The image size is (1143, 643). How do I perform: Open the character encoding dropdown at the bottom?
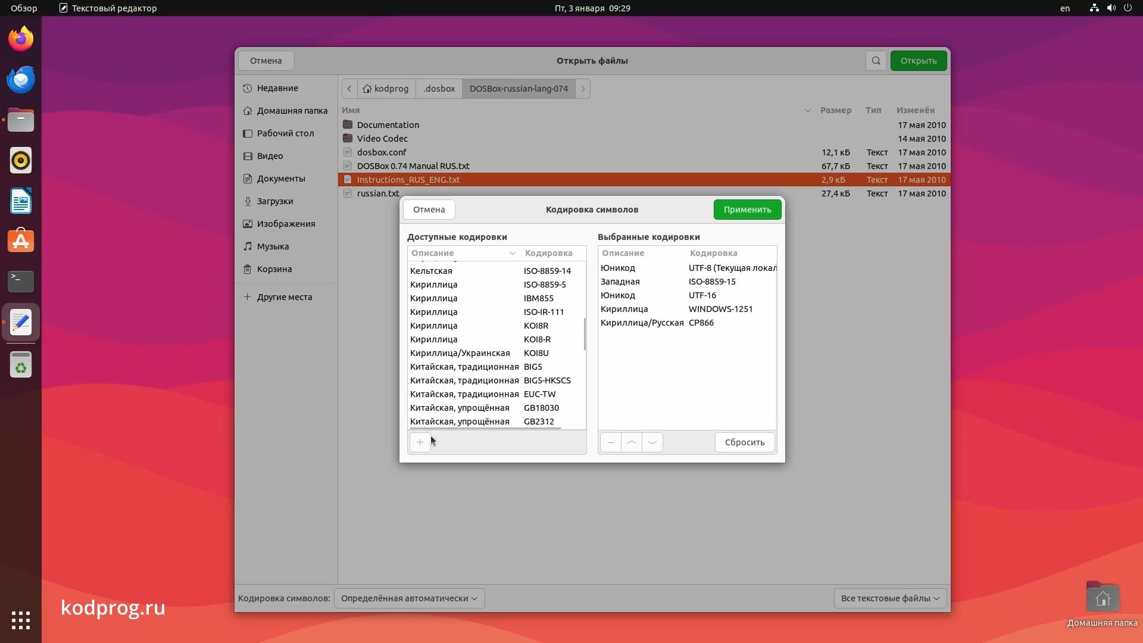tap(410, 598)
